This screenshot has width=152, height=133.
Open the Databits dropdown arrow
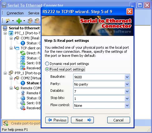127,91
